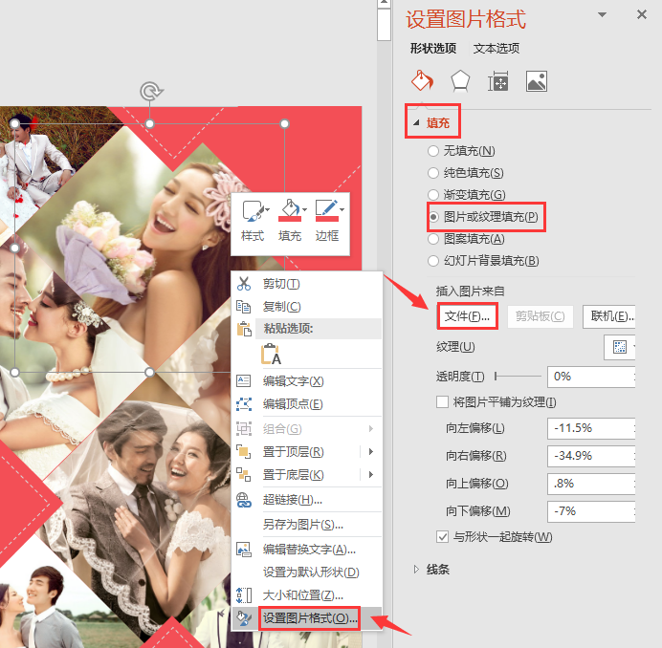Click the Paste options clipboard icon
Viewport: 662px width, 648px height.
244,329
